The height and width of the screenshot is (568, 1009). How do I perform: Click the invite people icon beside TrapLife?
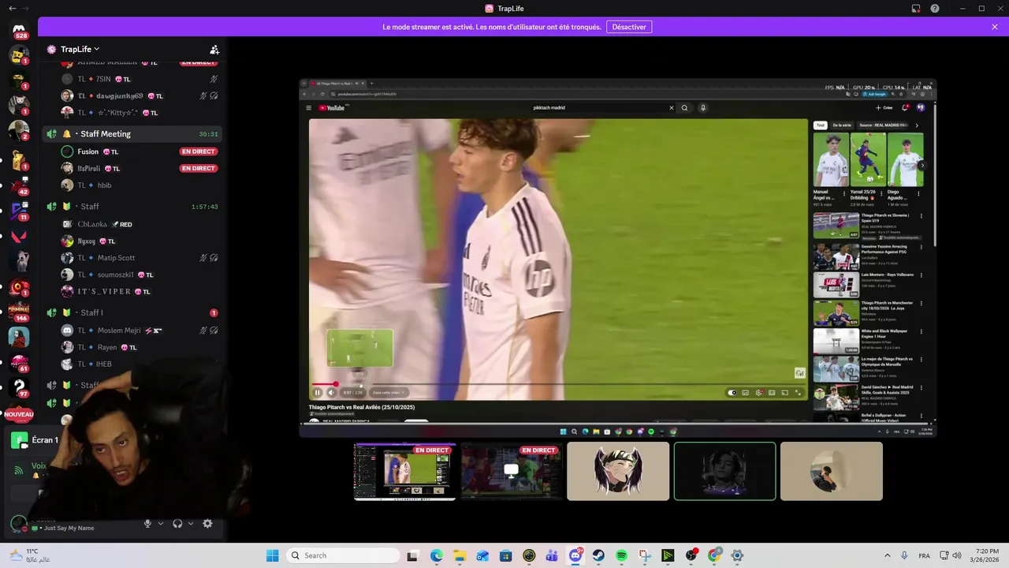(x=214, y=49)
